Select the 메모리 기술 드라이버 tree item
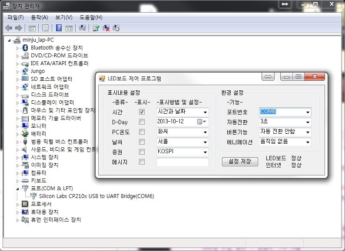 [x=56, y=118]
